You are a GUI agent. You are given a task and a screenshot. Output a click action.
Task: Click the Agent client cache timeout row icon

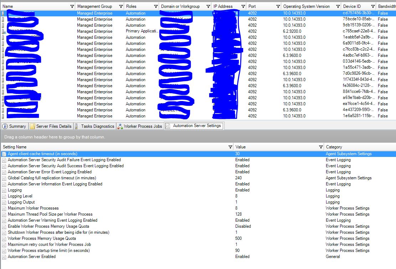click(4, 154)
